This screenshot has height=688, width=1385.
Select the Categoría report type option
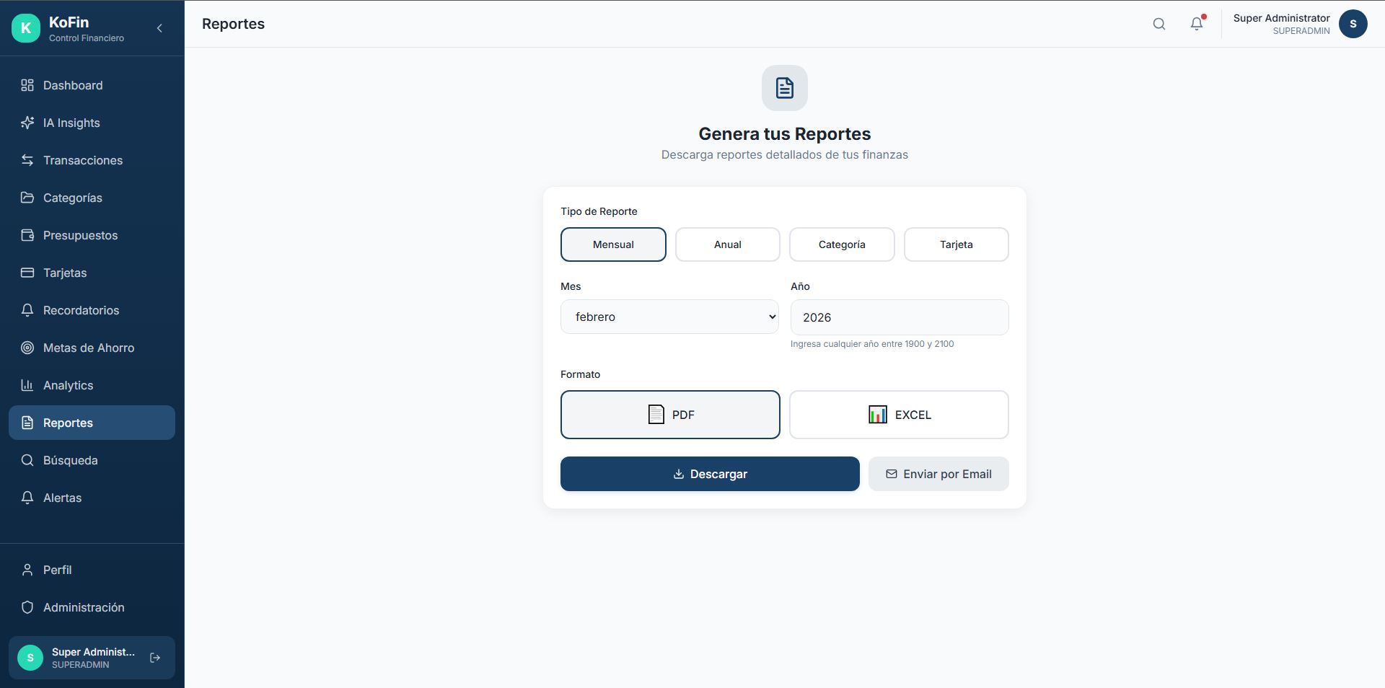pyautogui.click(x=841, y=244)
